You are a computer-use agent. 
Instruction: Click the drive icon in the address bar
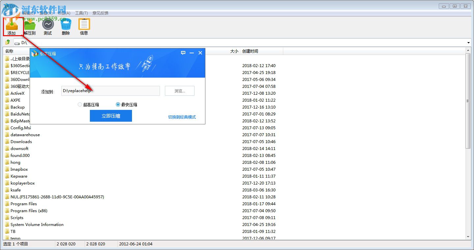[17, 42]
